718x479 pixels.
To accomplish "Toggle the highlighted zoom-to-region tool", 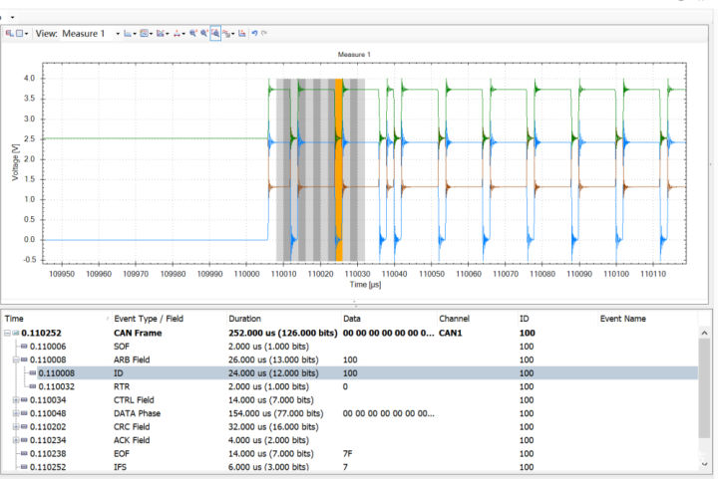I will pos(215,34).
